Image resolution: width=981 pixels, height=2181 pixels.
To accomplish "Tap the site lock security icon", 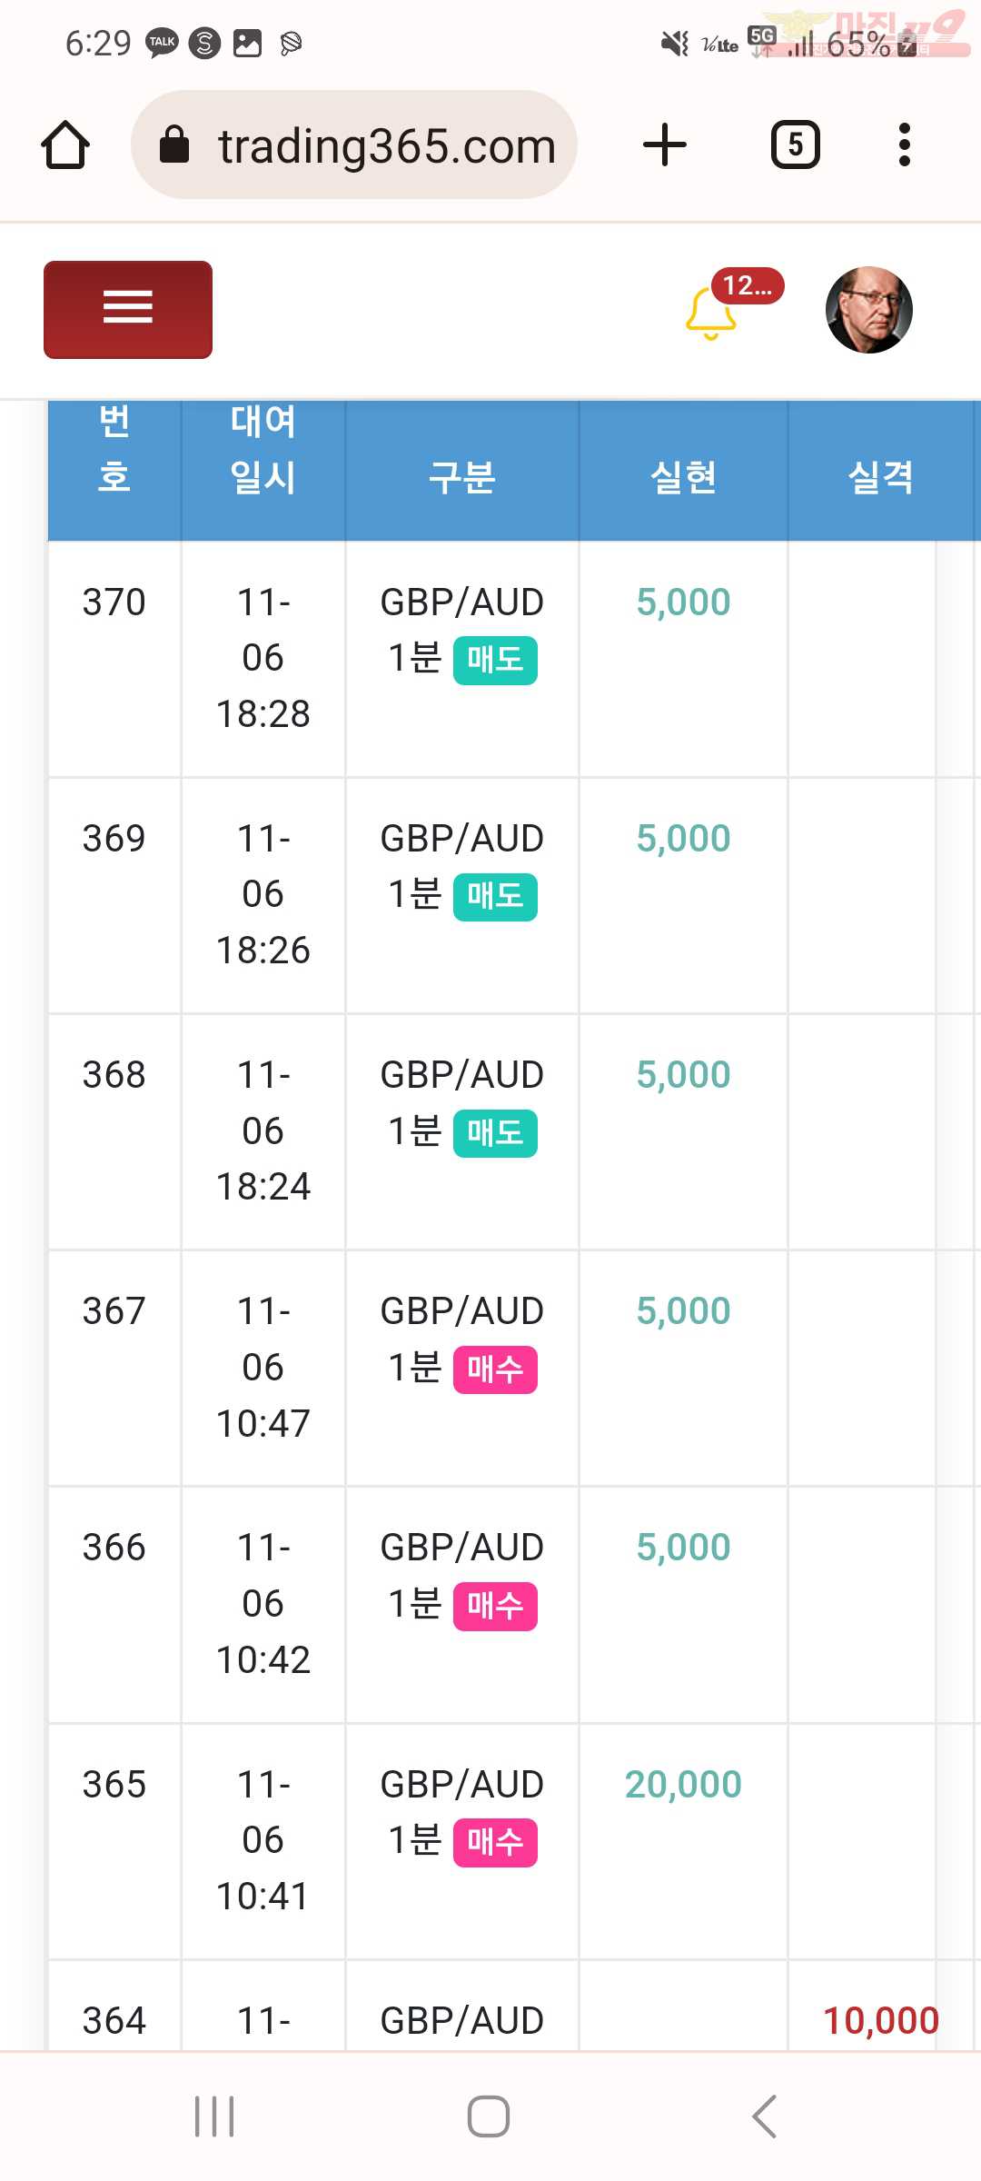I will [x=174, y=144].
